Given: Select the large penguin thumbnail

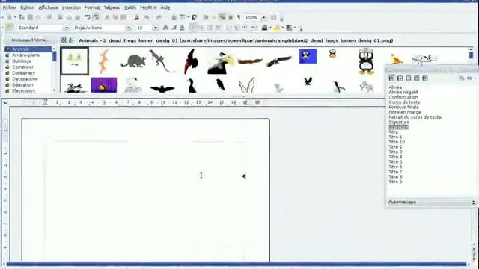Looking at the screenshot, I should point(366,61).
